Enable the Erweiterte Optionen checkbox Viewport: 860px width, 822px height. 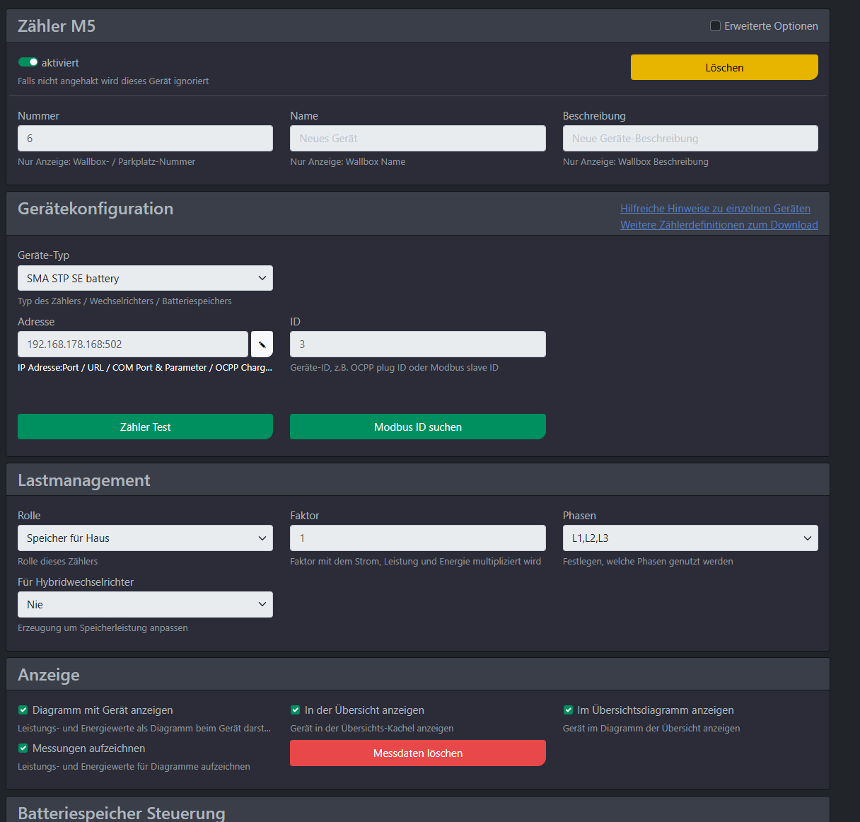pos(715,26)
